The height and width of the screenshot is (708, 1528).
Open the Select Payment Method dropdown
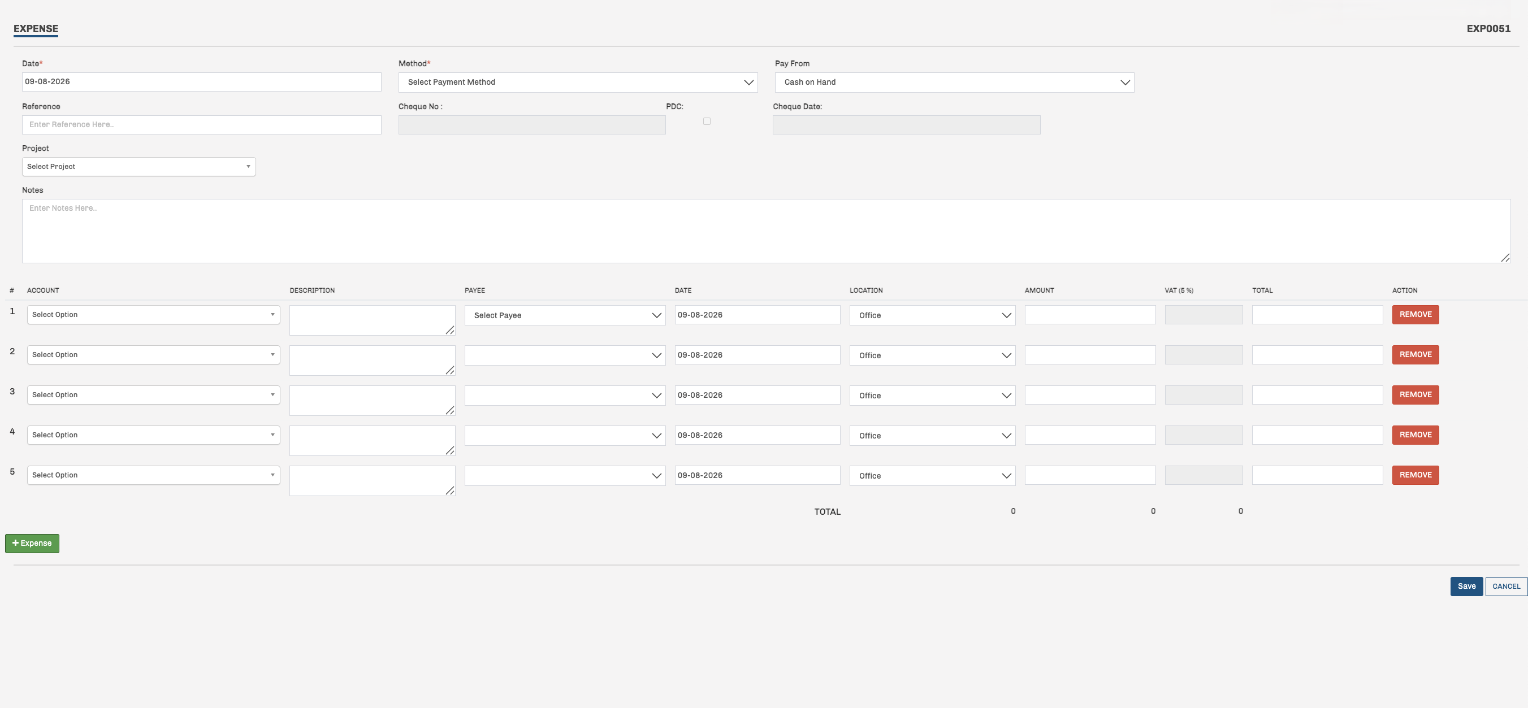click(578, 82)
